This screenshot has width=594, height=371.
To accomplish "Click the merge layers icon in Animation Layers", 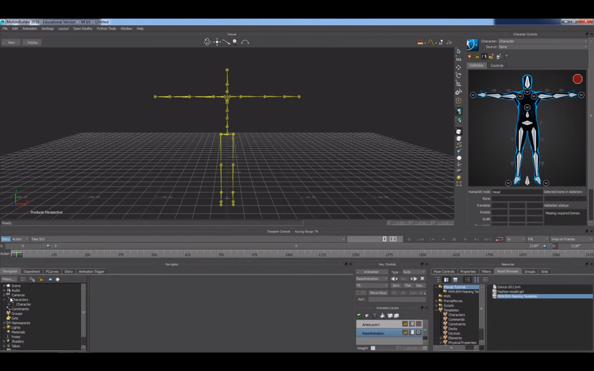I will point(382,315).
